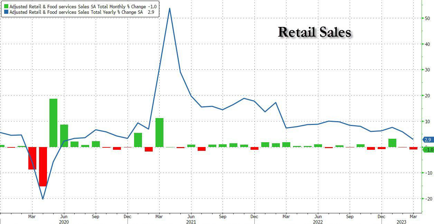This screenshot has width=434, height=224.
Task: Select the Total Monthly % Change legend label
Action: [76, 7]
